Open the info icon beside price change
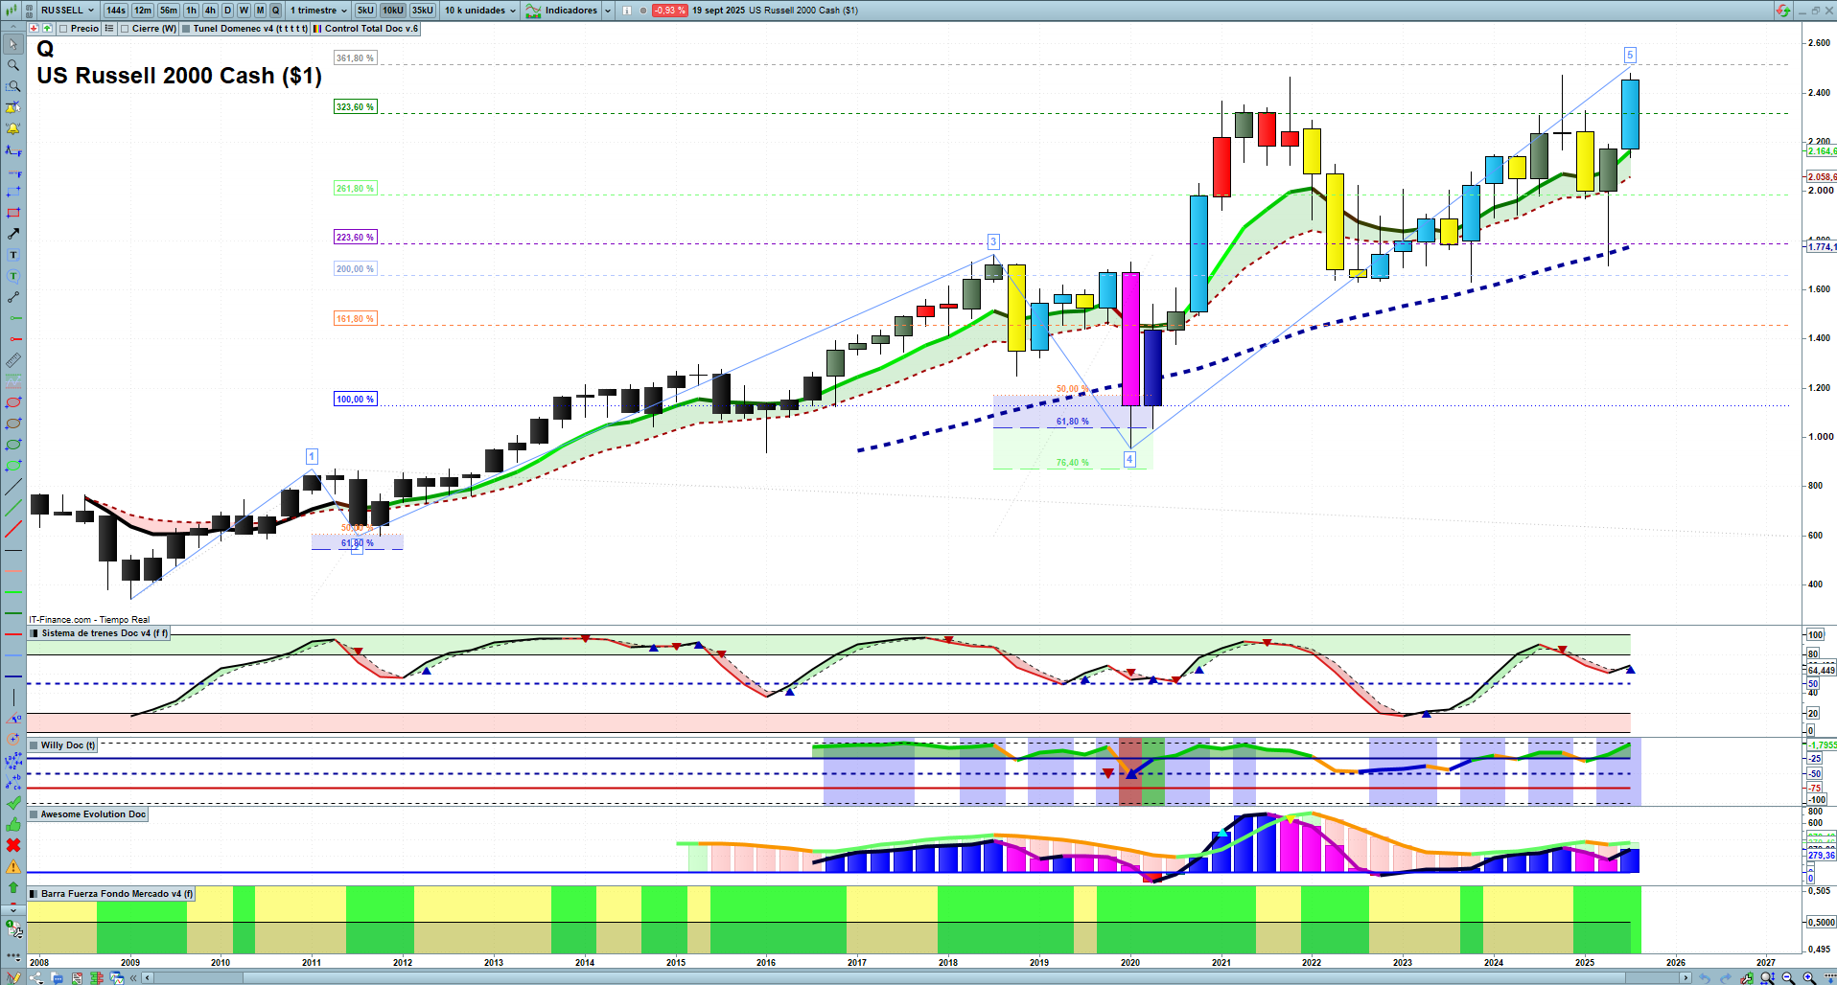The image size is (1837, 985). (627, 11)
